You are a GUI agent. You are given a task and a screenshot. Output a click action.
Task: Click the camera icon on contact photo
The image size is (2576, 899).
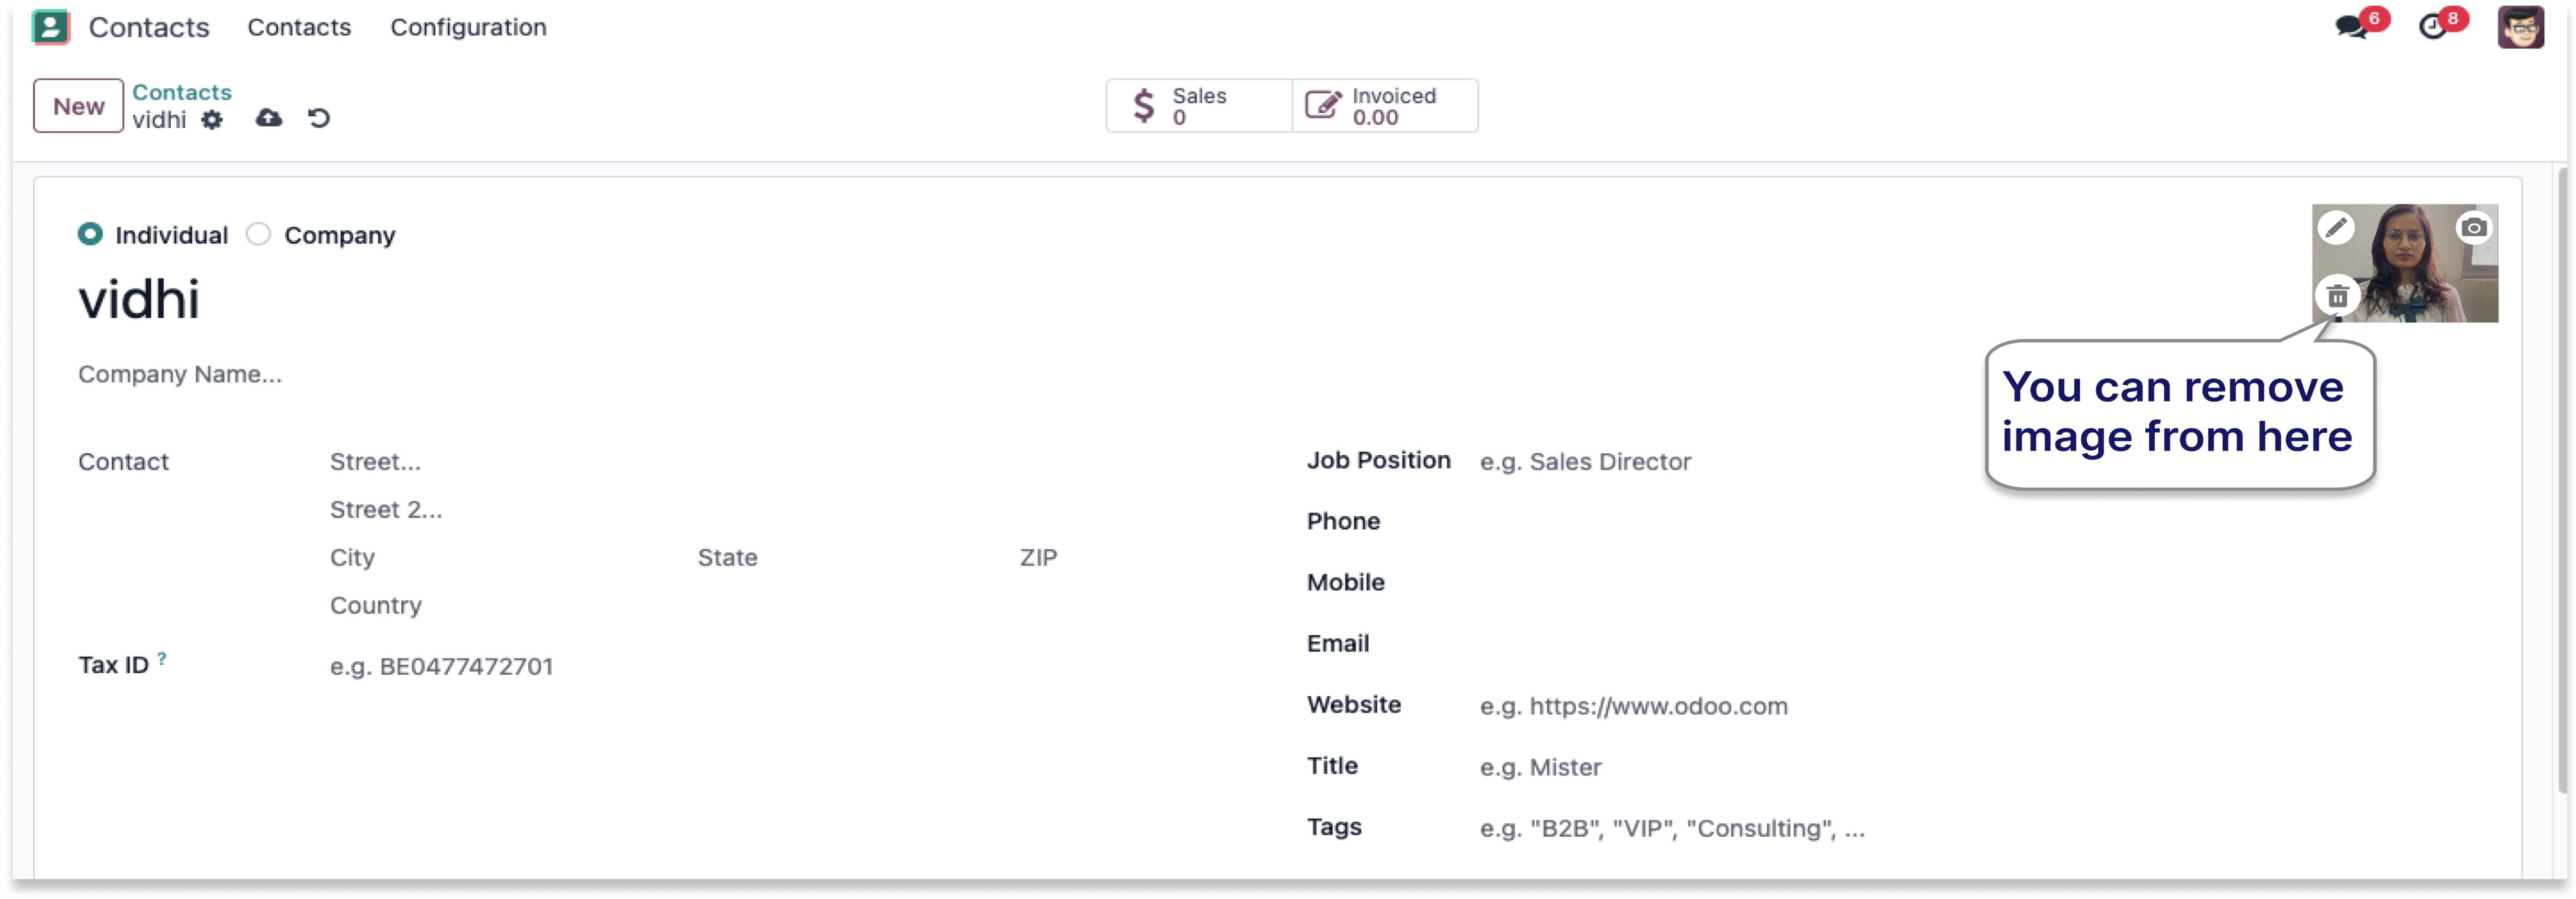[2474, 228]
